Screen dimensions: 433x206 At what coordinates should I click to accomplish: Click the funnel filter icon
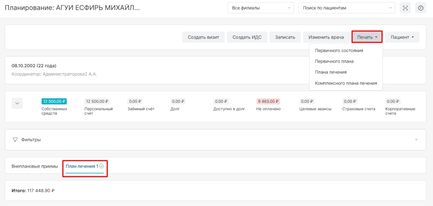pos(15,140)
